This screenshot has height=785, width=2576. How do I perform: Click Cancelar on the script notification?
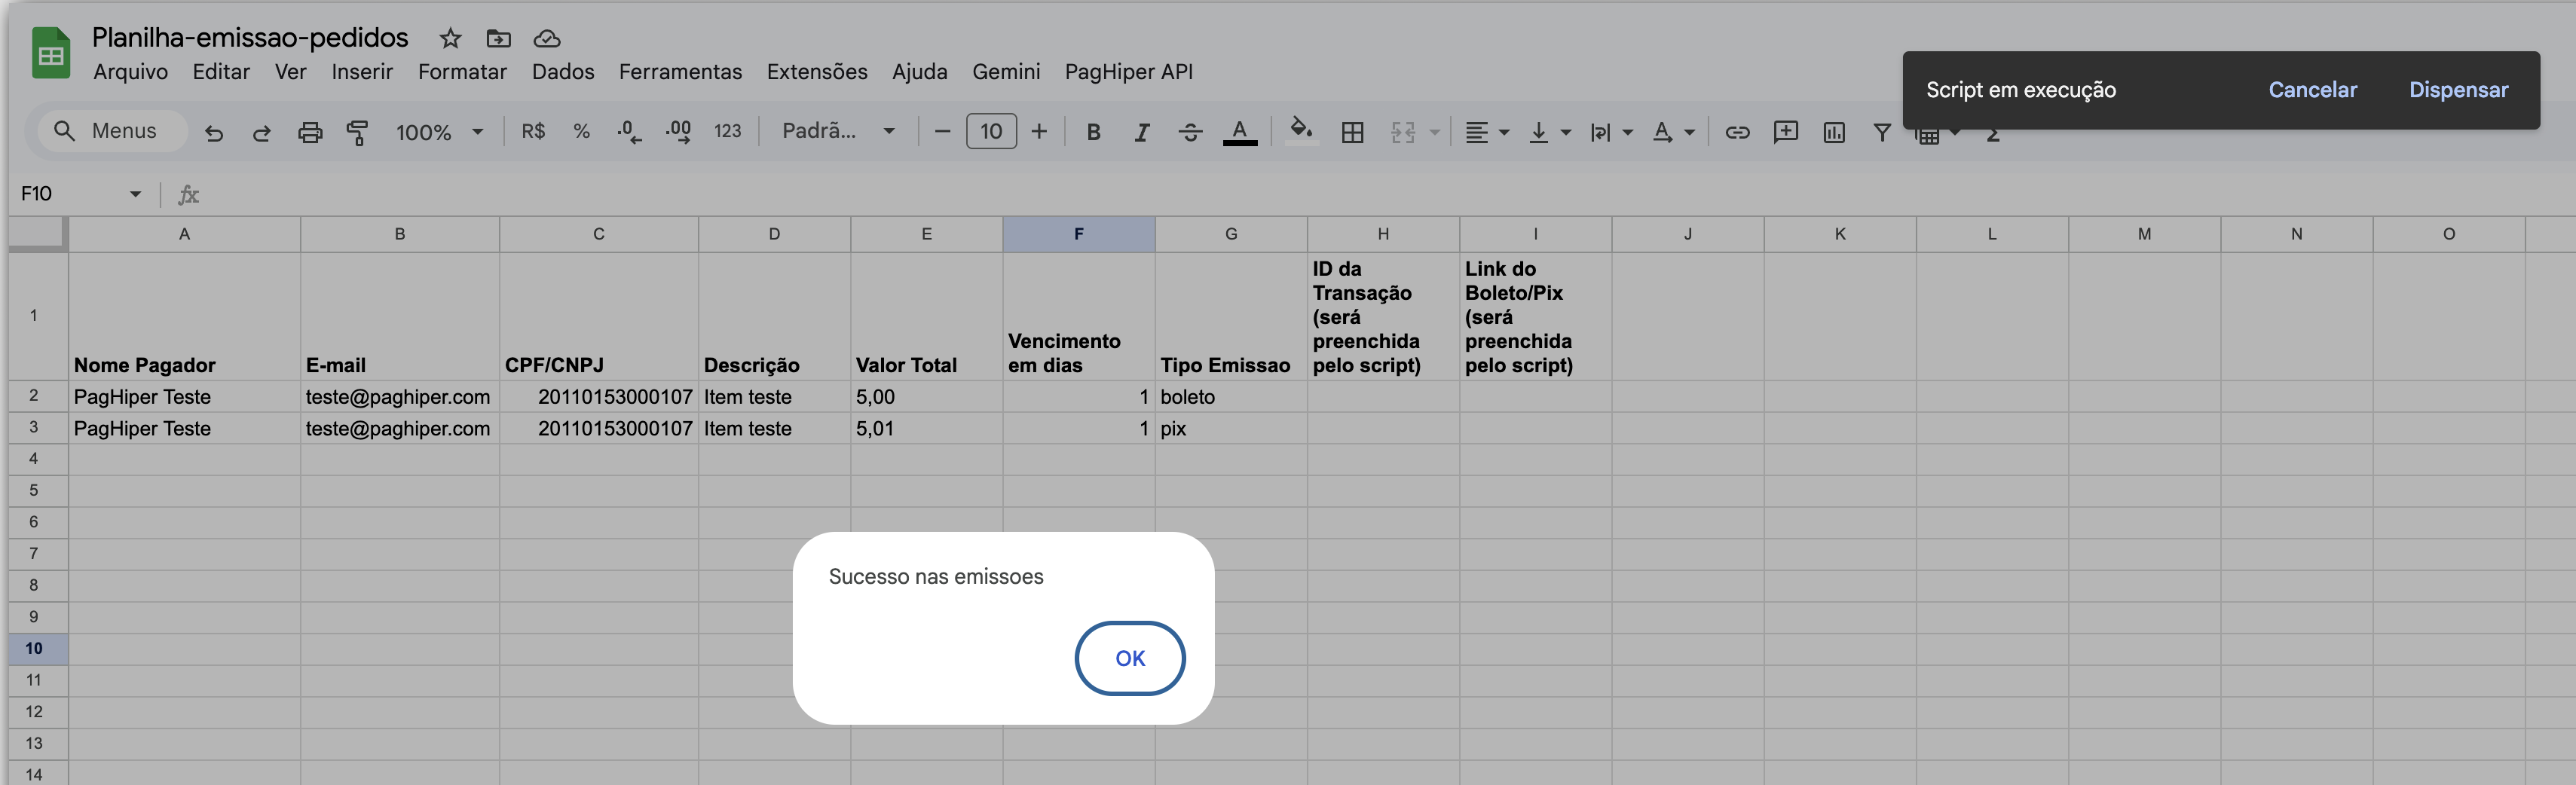click(2312, 90)
